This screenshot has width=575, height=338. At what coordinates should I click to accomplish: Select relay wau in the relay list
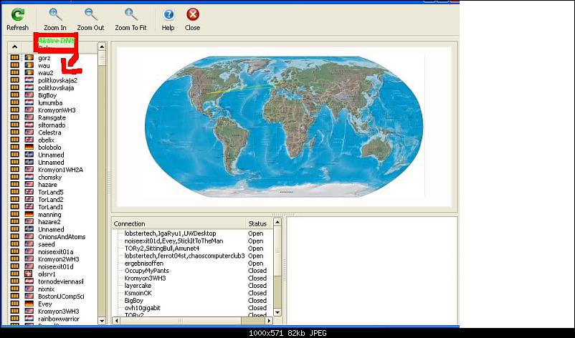point(44,66)
